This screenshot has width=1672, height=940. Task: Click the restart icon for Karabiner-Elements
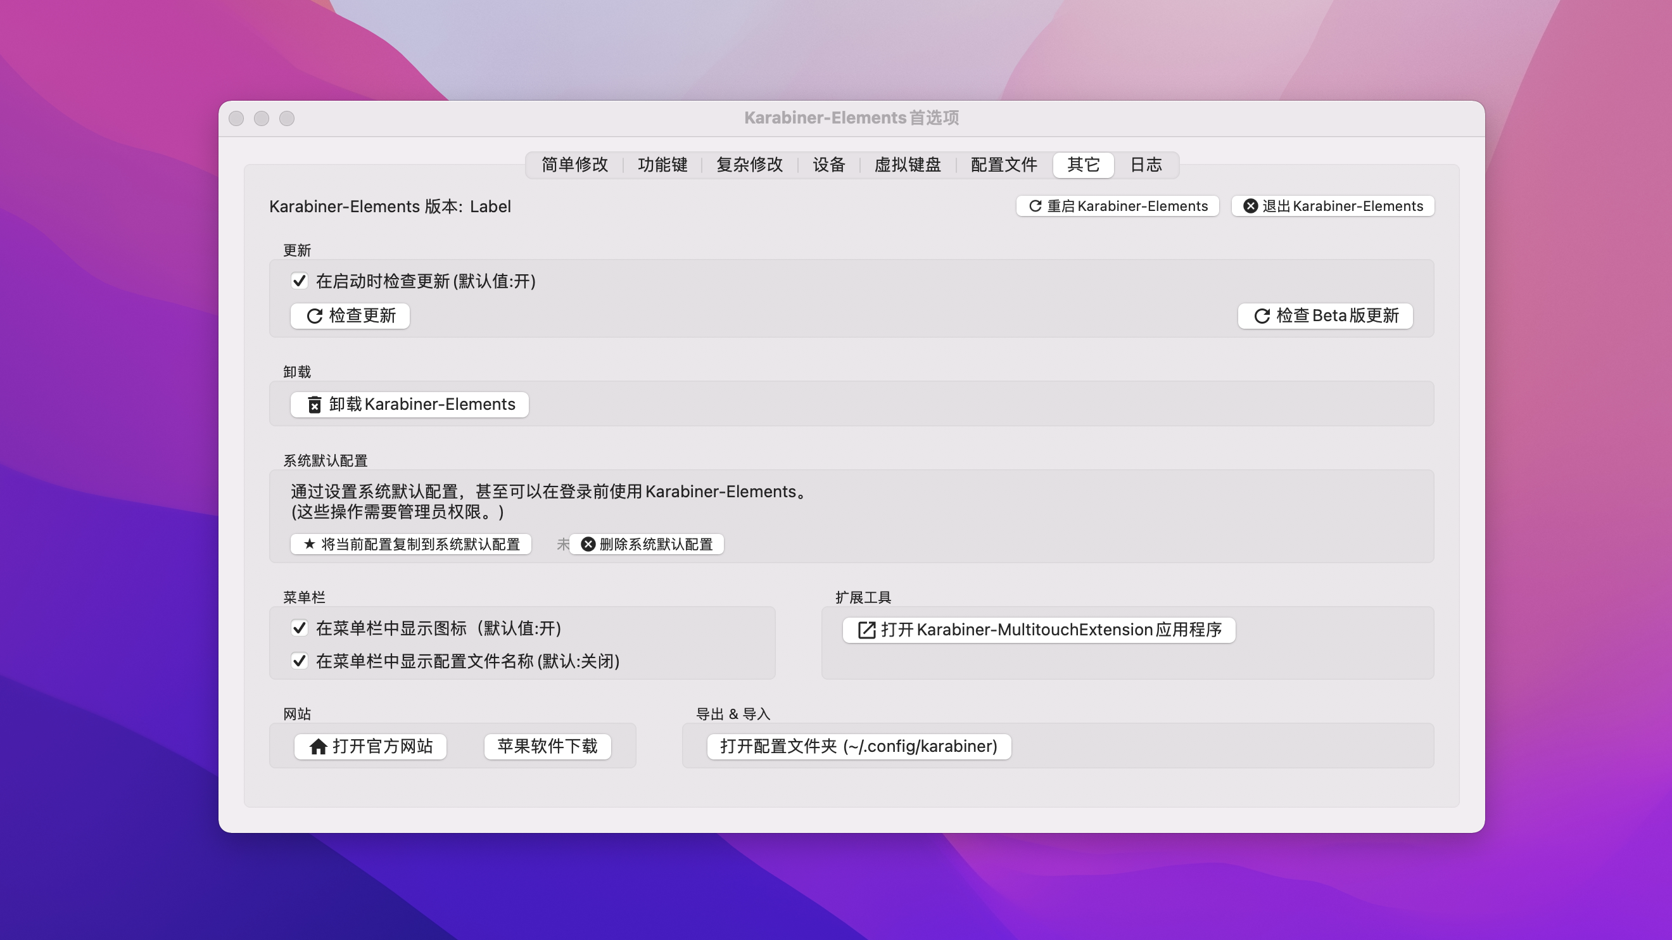1035,206
